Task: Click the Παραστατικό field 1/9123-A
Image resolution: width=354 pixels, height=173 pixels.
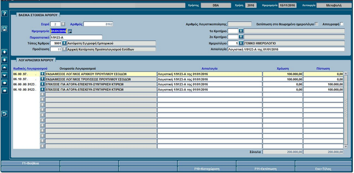Action: (x=76, y=37)
